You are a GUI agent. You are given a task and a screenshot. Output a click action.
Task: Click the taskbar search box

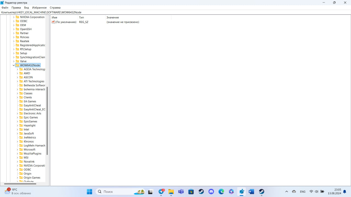point(121,192)
